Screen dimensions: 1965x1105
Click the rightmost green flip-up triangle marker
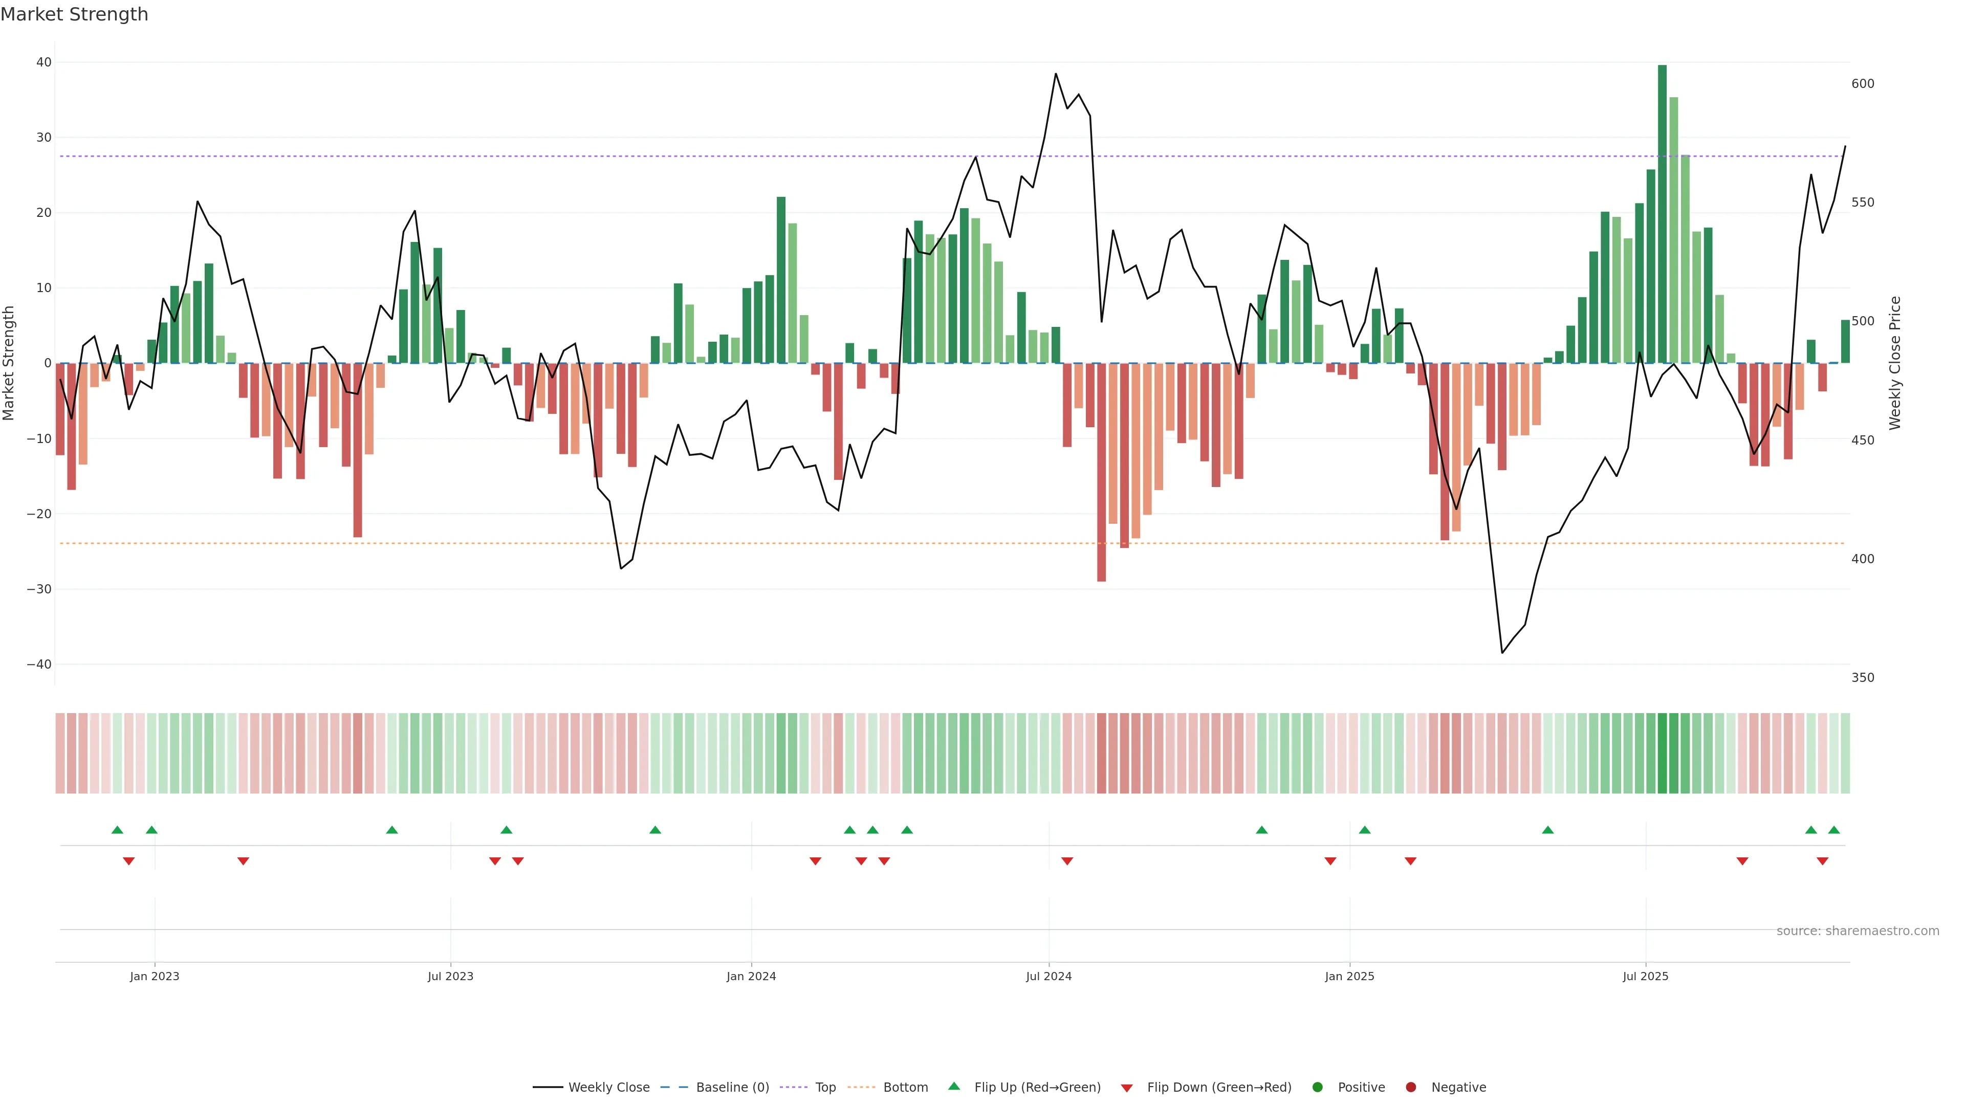1834,830
